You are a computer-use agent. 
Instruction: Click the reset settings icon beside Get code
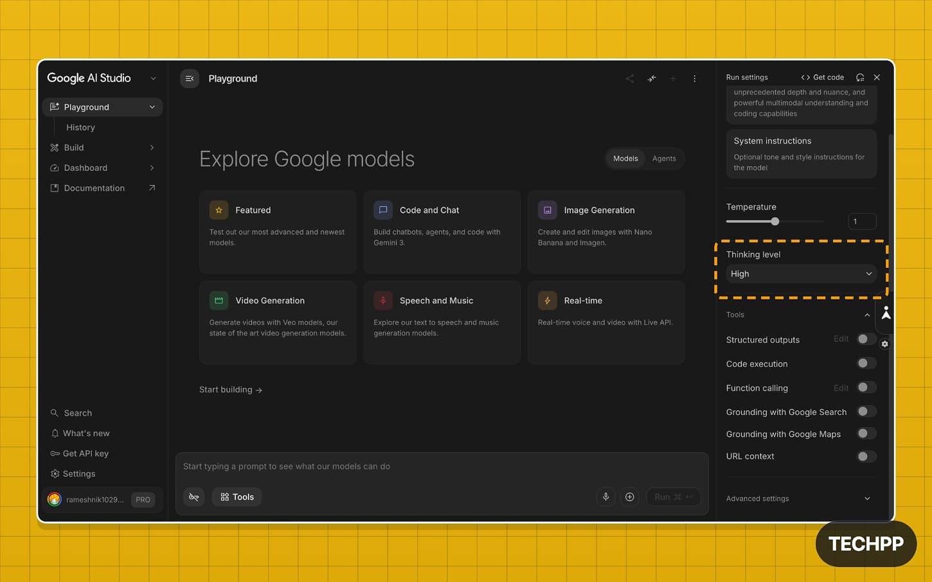coord(860,77)
